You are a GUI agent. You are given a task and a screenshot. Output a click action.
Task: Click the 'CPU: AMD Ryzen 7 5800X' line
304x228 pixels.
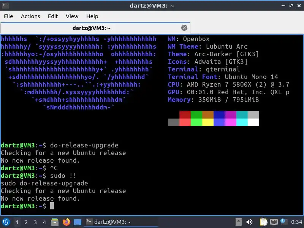point(229,84)
